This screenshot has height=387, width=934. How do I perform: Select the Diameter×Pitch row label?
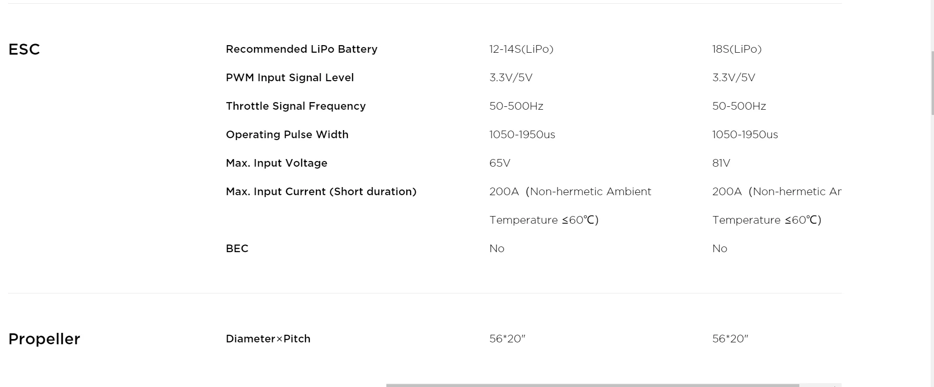click(x=268, y=339)
